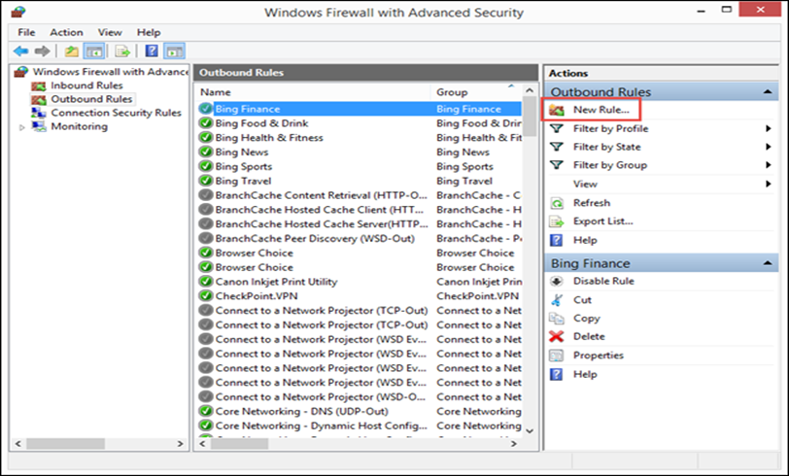The image size is (789, 476).
Task: Sort by the Group column header
Action: [452, 92]
